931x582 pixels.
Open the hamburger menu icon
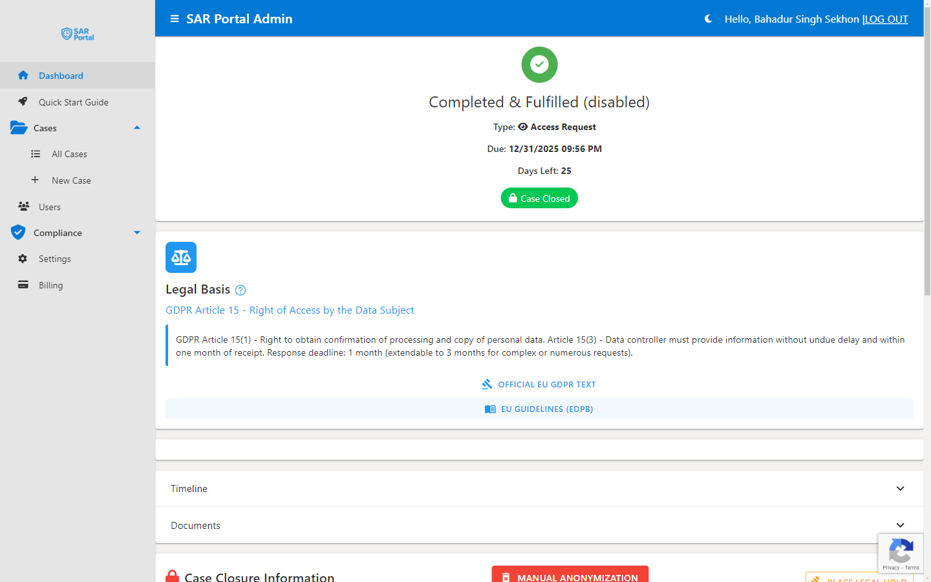coord(174,18)
